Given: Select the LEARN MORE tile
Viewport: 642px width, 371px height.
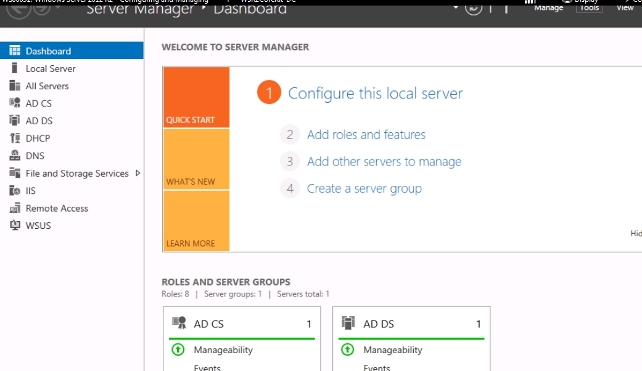Looking at the screenshot, I should pos(197,221).
